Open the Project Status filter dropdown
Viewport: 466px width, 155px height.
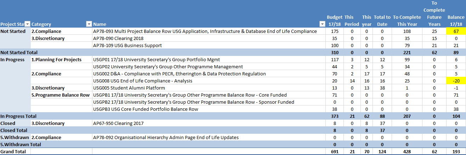(x=27, y=24)
